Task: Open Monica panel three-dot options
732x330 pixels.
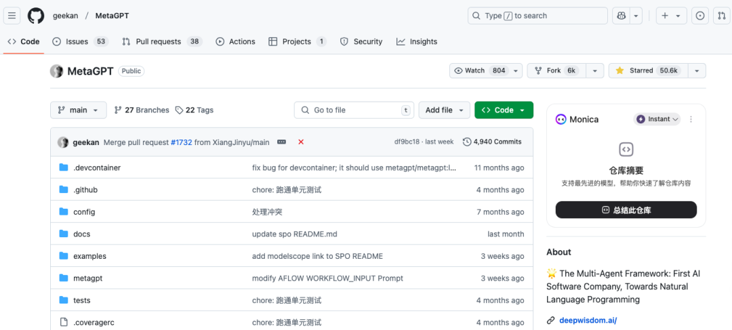Action: coord(691,119)
